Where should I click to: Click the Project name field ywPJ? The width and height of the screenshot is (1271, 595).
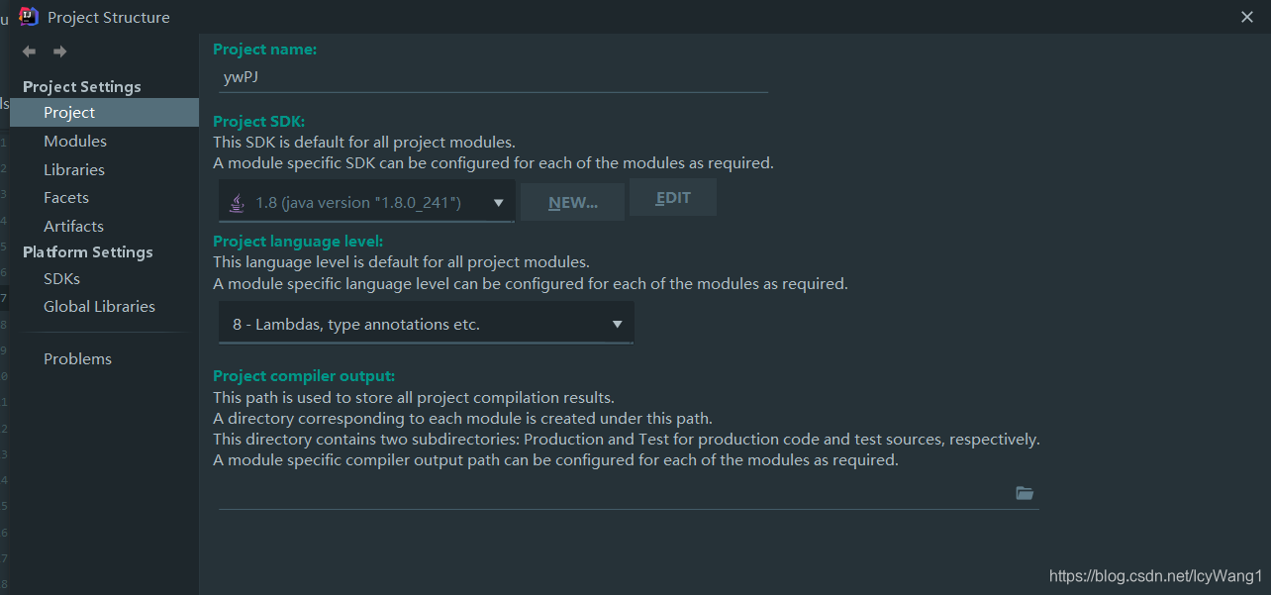point(493,77)
